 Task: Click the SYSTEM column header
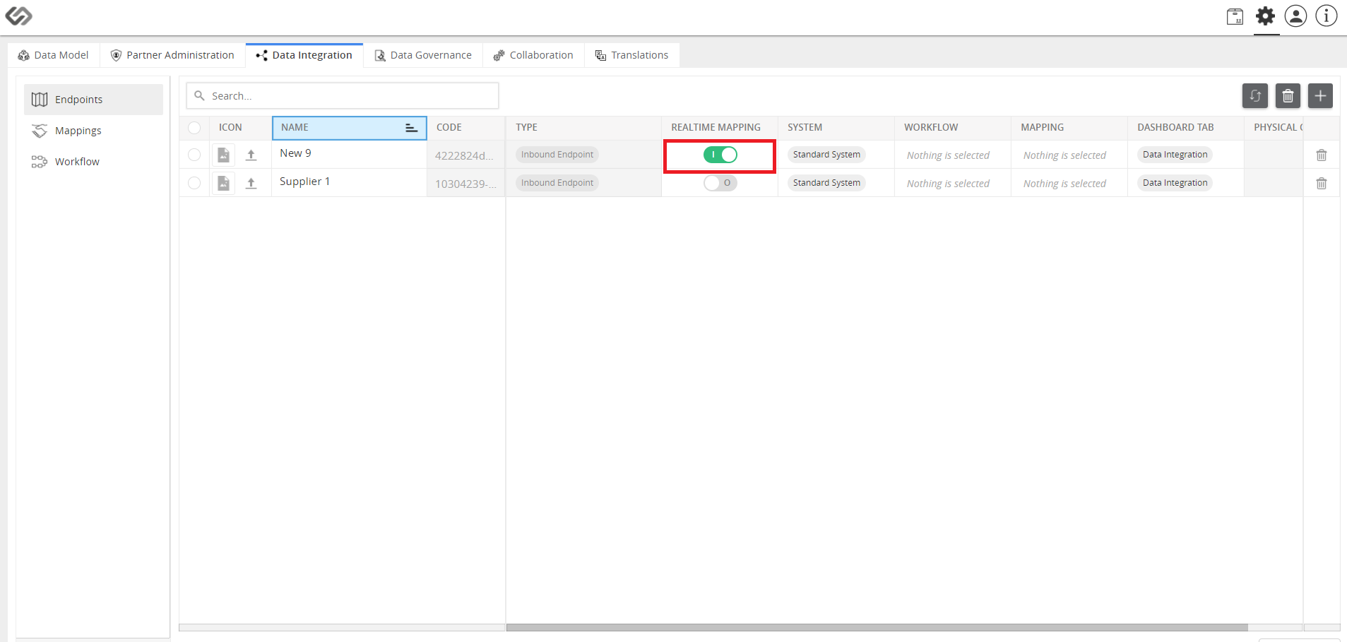pos(836,128)
